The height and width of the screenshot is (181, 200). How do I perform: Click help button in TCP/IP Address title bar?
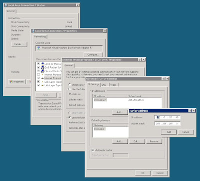click(190, 111)
